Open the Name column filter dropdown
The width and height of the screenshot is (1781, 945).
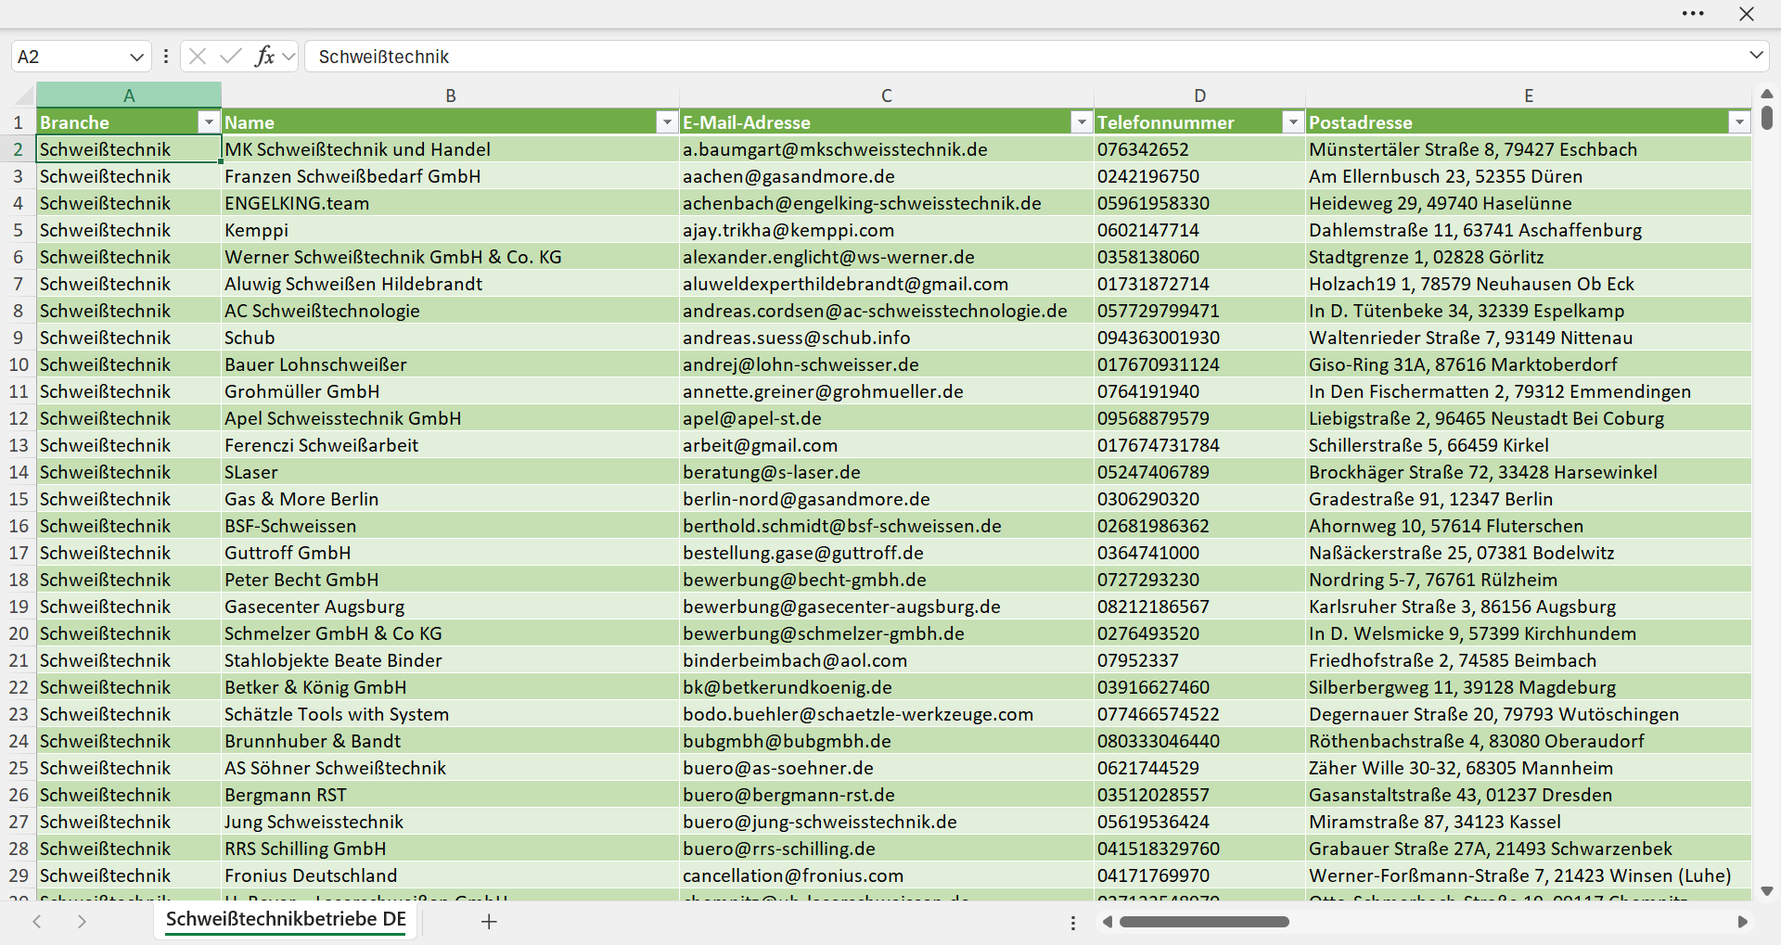(667, 122)
